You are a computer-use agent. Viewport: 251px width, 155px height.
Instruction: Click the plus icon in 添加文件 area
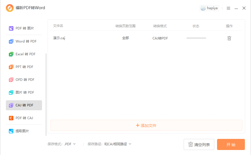[137, 126]
